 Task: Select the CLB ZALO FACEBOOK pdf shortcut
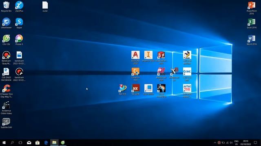[x=7, y=75]
